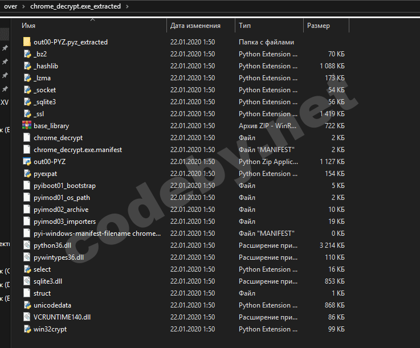Select the chrome_decrypt blank file icon
The height and width of the screenshot is (348, 420).
pos(27,138)
